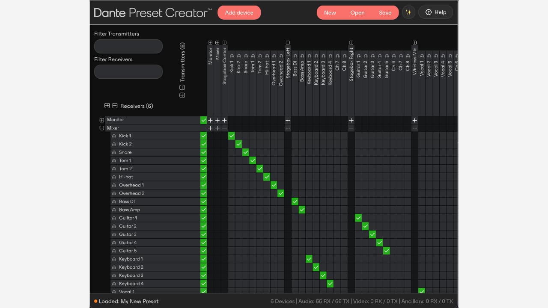
Task: Expand all receivers with the plus icon
Action: 107,106
